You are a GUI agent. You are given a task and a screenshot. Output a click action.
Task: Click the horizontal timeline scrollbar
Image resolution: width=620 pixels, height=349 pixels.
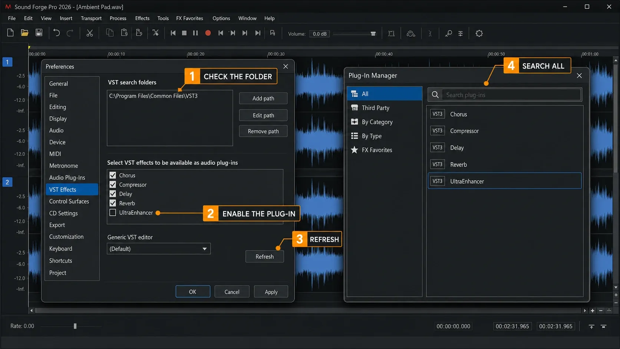(x=308, y=310)
